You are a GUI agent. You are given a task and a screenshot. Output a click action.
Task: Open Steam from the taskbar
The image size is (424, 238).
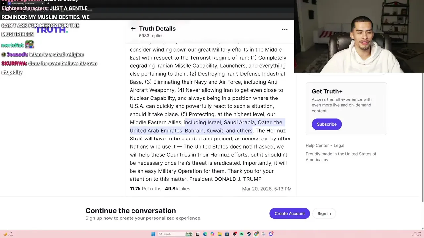[x=249, y=234]
